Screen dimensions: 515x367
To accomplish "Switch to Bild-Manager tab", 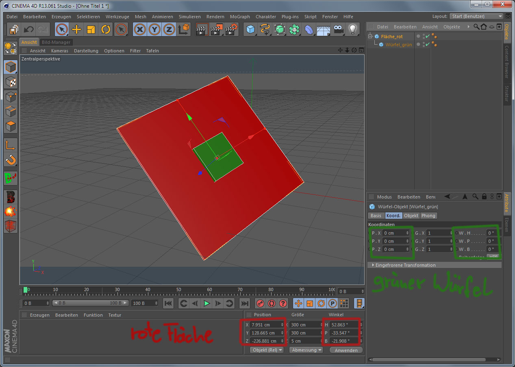I will click(56, 42).
